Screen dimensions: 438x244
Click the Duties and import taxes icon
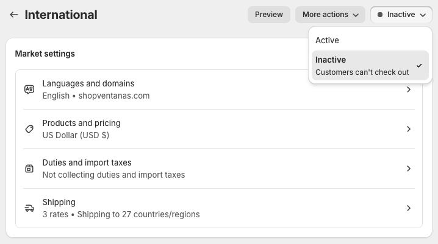point(29,169)
